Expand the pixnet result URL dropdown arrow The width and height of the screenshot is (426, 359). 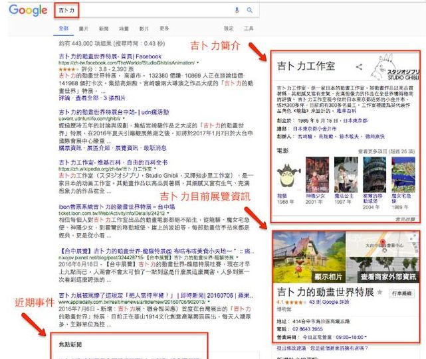(237, 257)
